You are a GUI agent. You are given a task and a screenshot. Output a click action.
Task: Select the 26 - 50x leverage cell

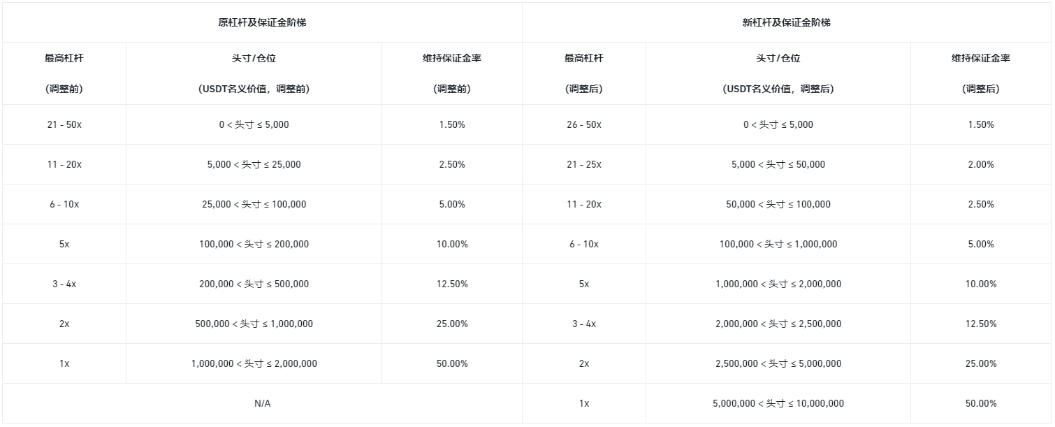pyautogui.click(x=583, y=124)
